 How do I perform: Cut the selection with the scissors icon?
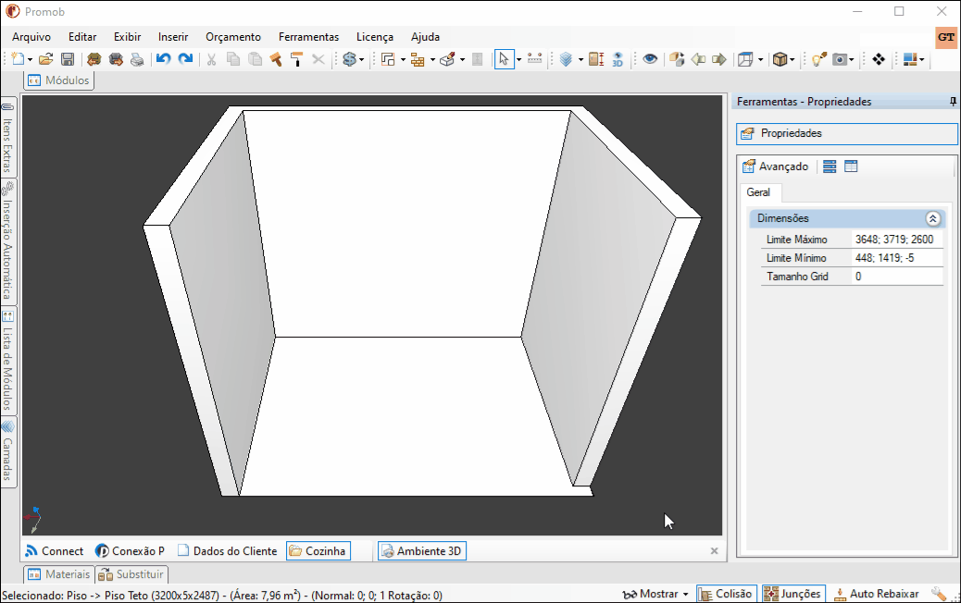pyautogui.click(x=211, y=59)
